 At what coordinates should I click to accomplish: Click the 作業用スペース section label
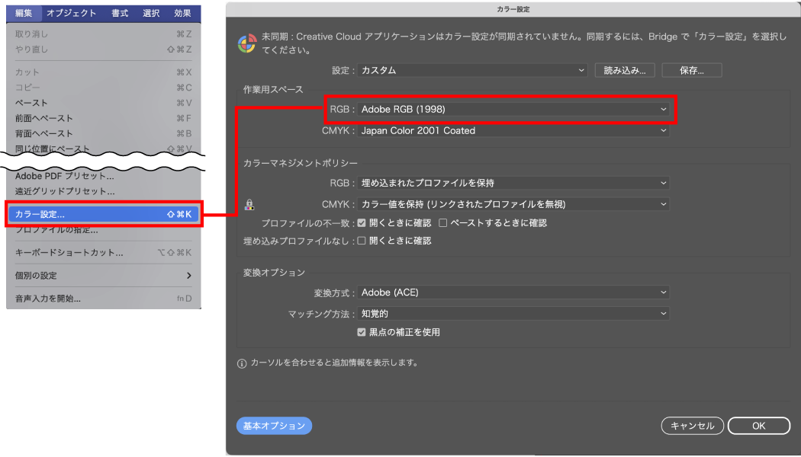click(x=273, y=89)
